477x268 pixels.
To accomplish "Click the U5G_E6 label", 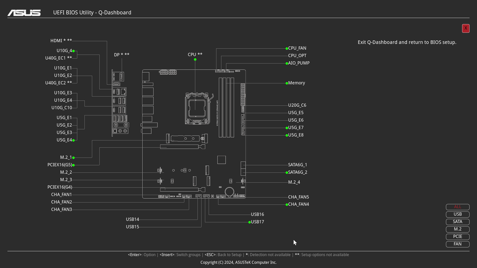I will [x=296, y=120].
